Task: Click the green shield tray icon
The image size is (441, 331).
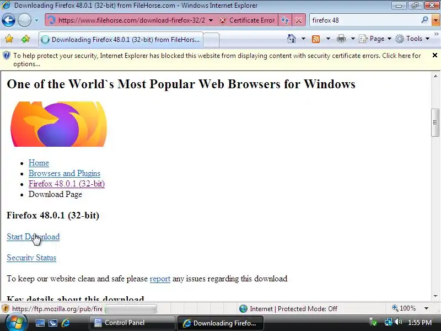Action: pos(373,323)
